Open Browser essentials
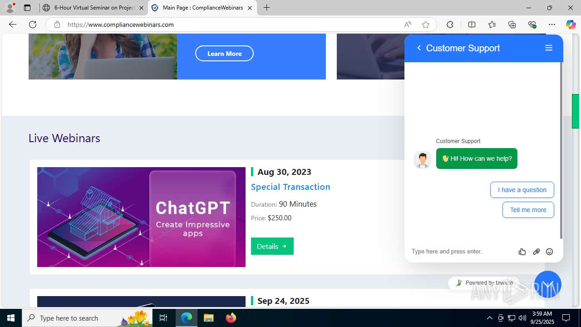This screenshot has height=327, width=581. (x=532, y=25)
